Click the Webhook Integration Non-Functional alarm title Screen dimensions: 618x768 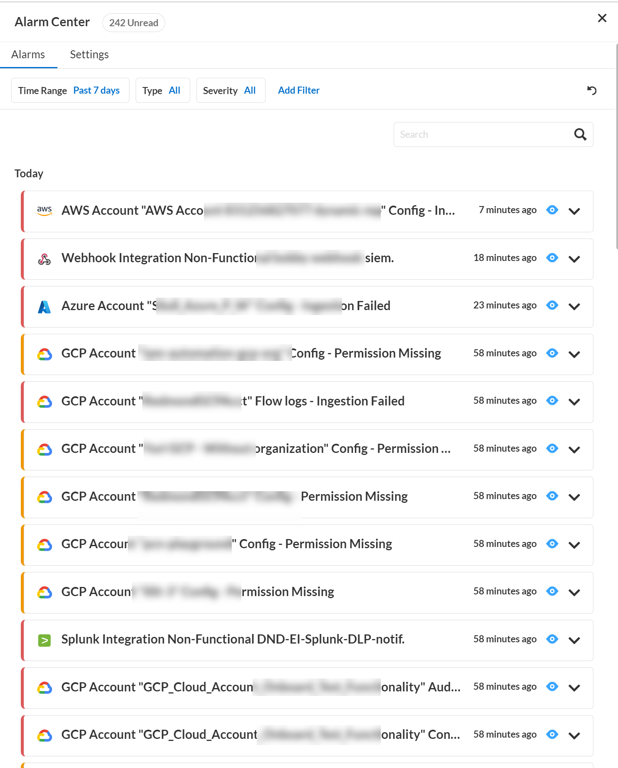pyautogui.click(x=228, y=258)
